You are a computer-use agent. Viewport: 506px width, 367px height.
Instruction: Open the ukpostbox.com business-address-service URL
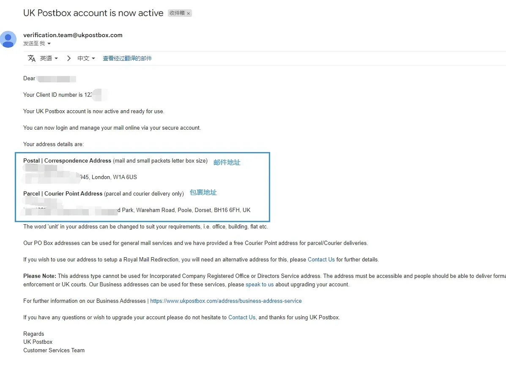(226, 301)
